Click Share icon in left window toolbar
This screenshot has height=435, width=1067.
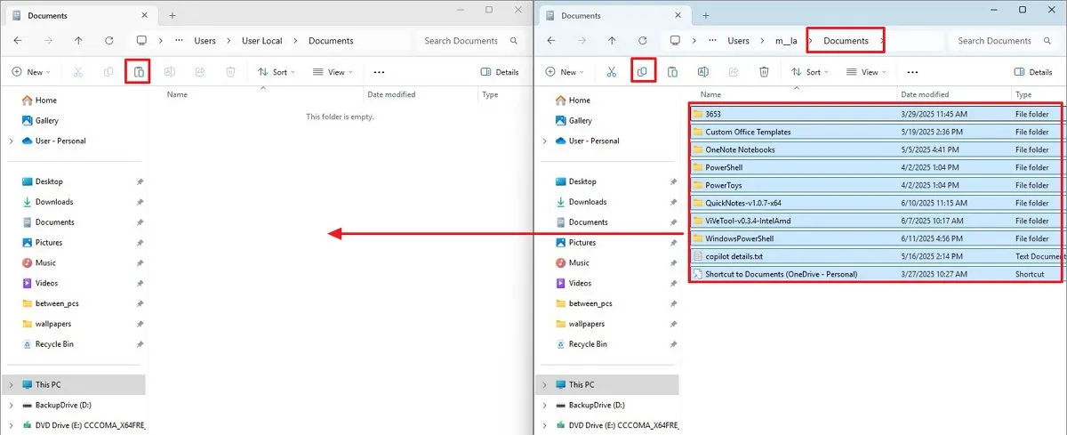200,72
